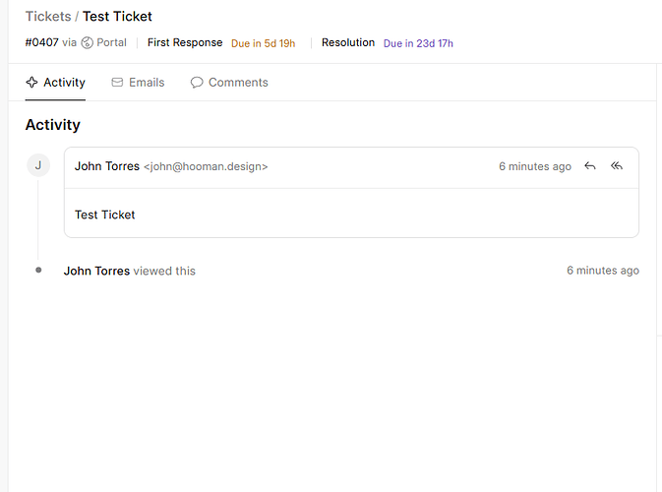This screenshot has height=492, width=662.
Task: Click the 'Due in 5d 19h' first response timer
Action: [x=263, y=43]
